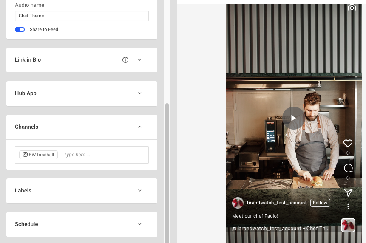Expand the Schedule section

pyautogui.click(x=139, y=224)
